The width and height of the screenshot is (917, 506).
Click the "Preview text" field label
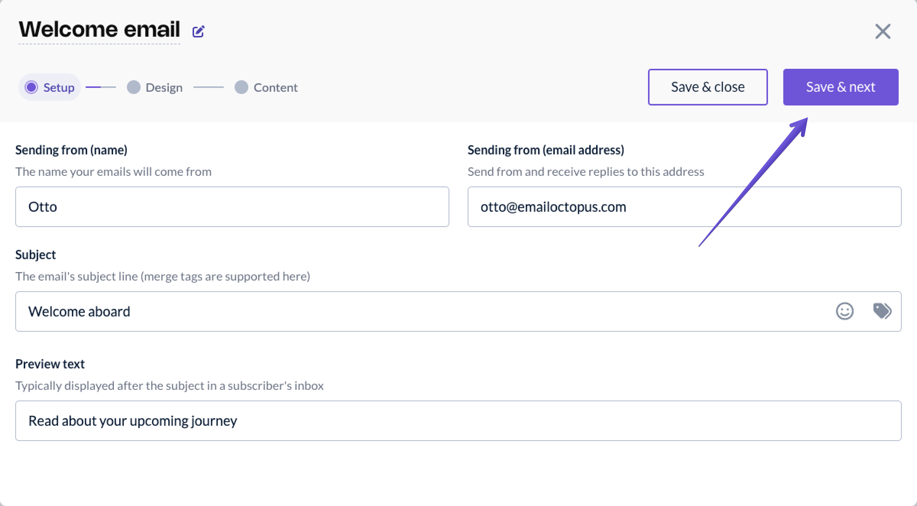(x=50, y=364)
